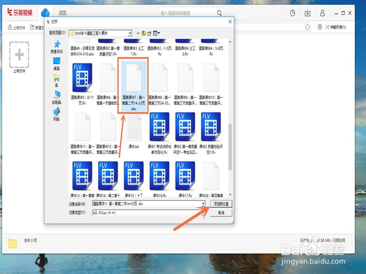Open the view menu dropdown icon
Viewport: 366px width, 274px height.
pos(156,33)
